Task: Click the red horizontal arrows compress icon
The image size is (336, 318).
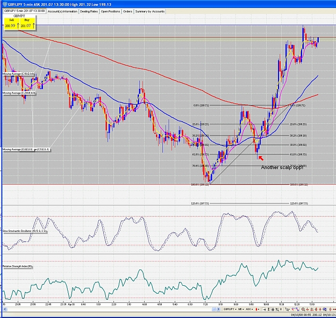Action: (x=308, y=309)
